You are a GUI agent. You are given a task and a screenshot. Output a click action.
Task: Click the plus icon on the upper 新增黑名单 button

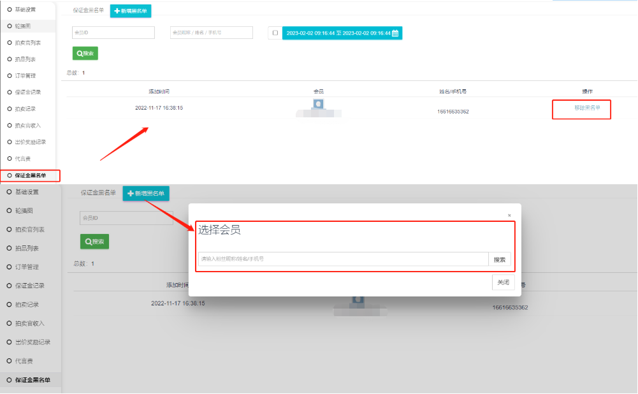coord(117,11)
